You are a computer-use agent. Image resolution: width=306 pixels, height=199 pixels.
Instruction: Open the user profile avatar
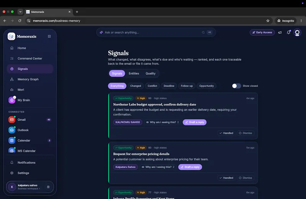coord(297,33)
